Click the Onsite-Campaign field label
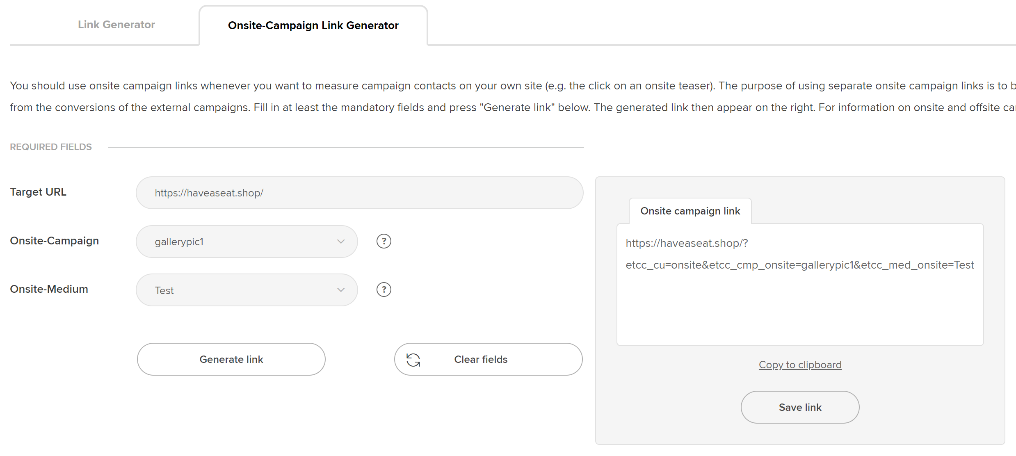The width and height of the screenshot is (1016, 456). click(x=55, y=241)
